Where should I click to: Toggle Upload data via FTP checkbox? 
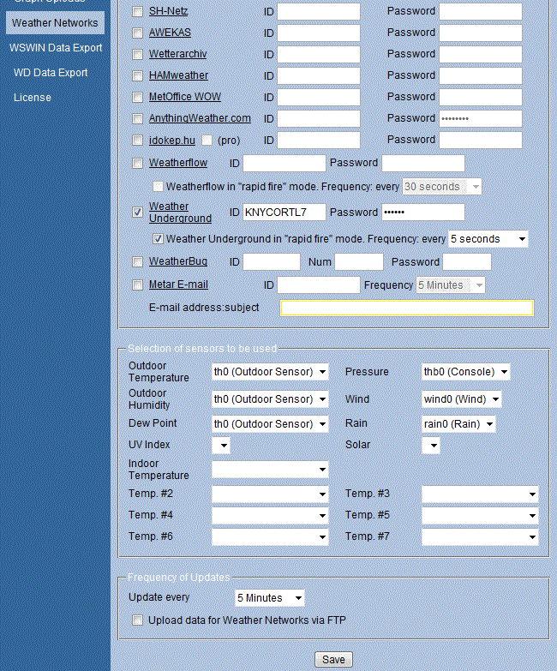[x=137, y=620]
